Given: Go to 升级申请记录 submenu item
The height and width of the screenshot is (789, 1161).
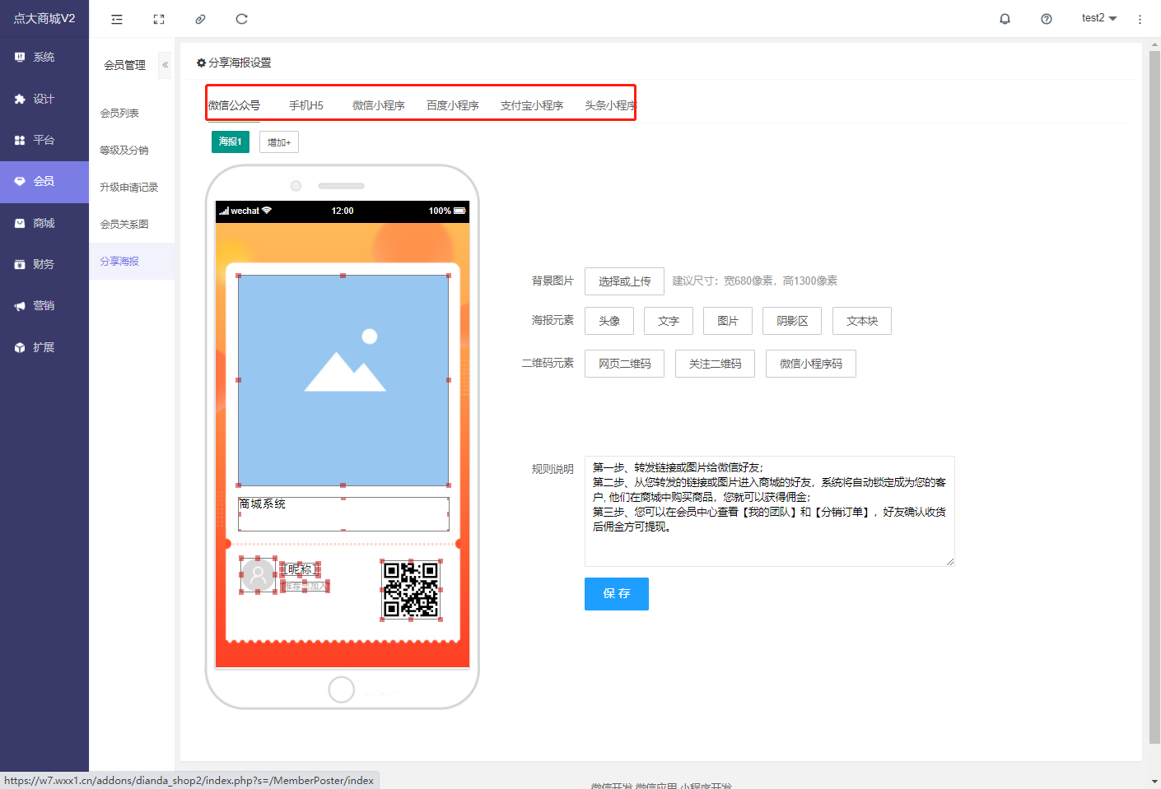Looking at the screenshot, I should [132, 188].
